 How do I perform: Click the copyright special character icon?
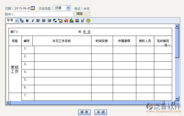[x=83, y=21]
